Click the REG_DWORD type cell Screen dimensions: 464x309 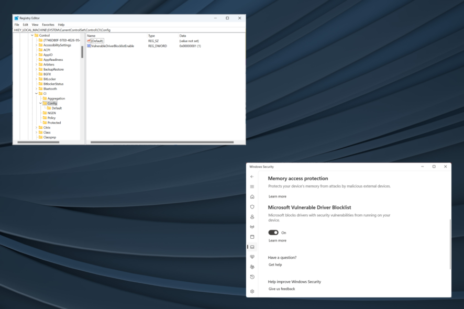coord(158,46)
